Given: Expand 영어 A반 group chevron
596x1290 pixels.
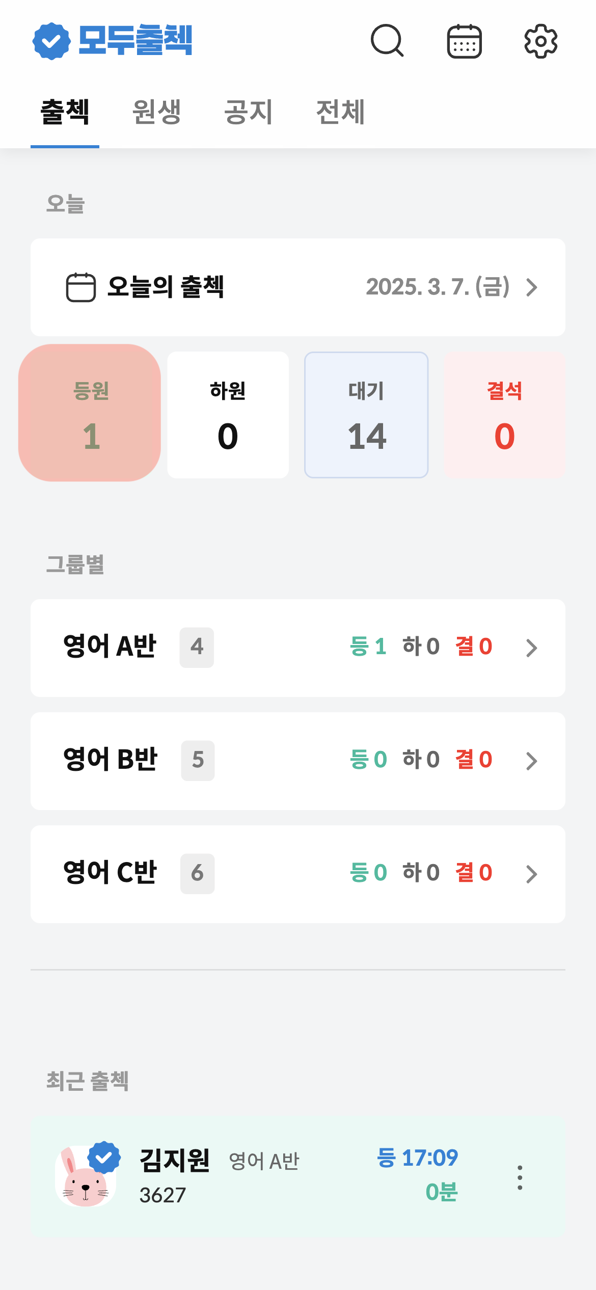Looking at the screenshot, I should [x=531, y=648].
